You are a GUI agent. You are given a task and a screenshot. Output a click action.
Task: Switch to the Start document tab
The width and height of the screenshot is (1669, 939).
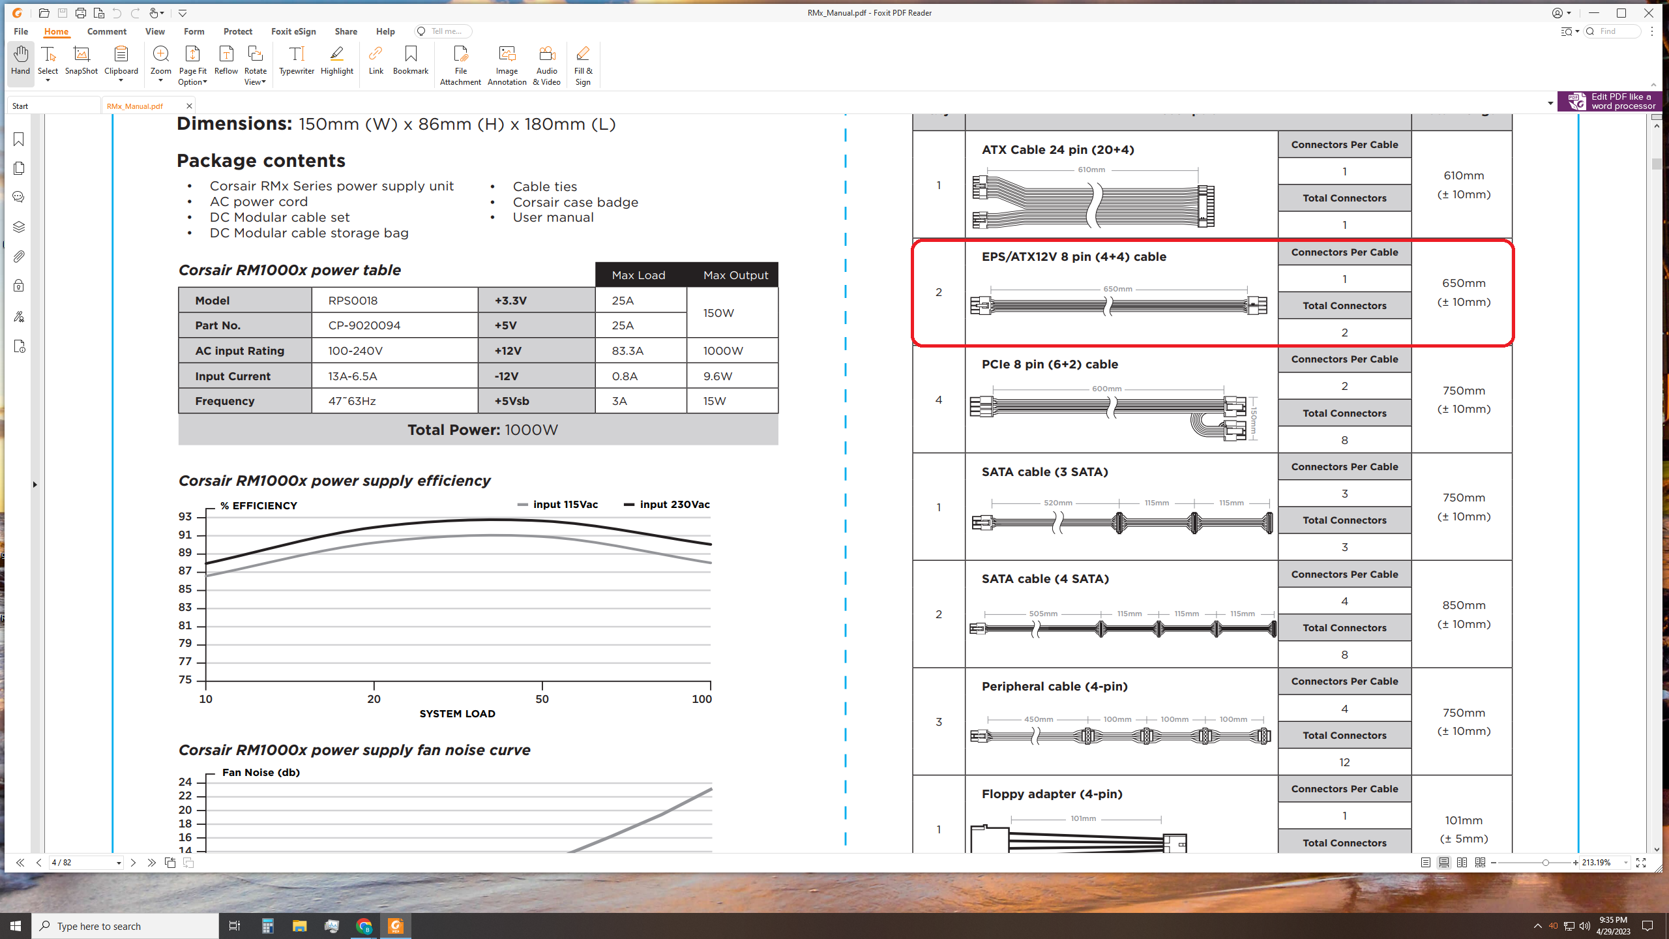point(53,106)
